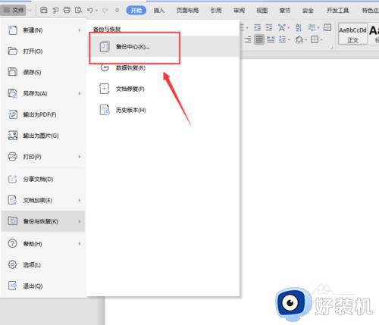The height and width of the screenshot is (325, 379).
Task: Select justify alignment icon in ribbon
Action: click(259, 39)
